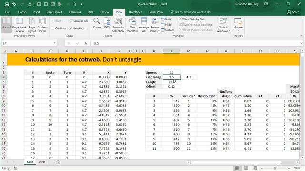Collapse the ribbon

[301, 36]
